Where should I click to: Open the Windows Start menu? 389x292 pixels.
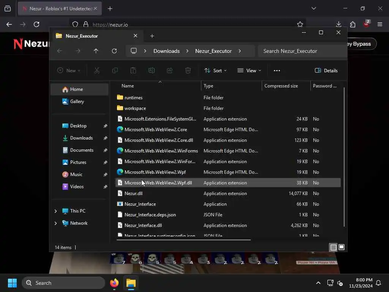point(12,283)
